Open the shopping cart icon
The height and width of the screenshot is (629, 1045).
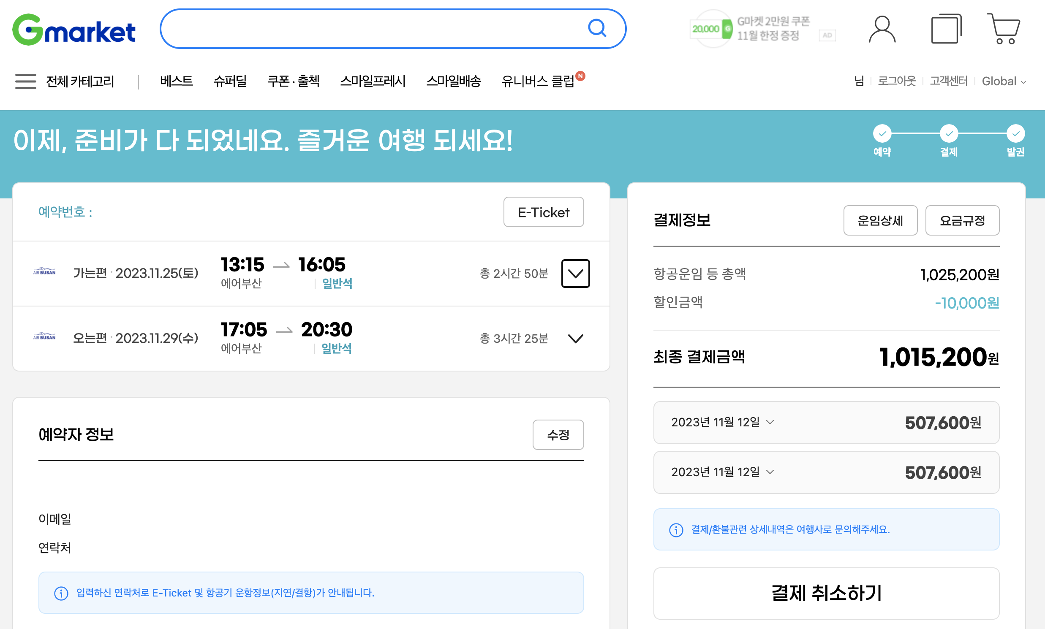coord(1004,29)
